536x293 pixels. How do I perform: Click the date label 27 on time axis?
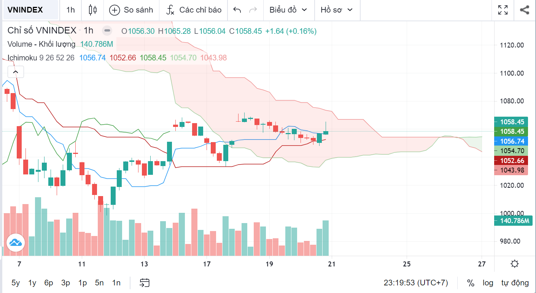click(482, 264)
